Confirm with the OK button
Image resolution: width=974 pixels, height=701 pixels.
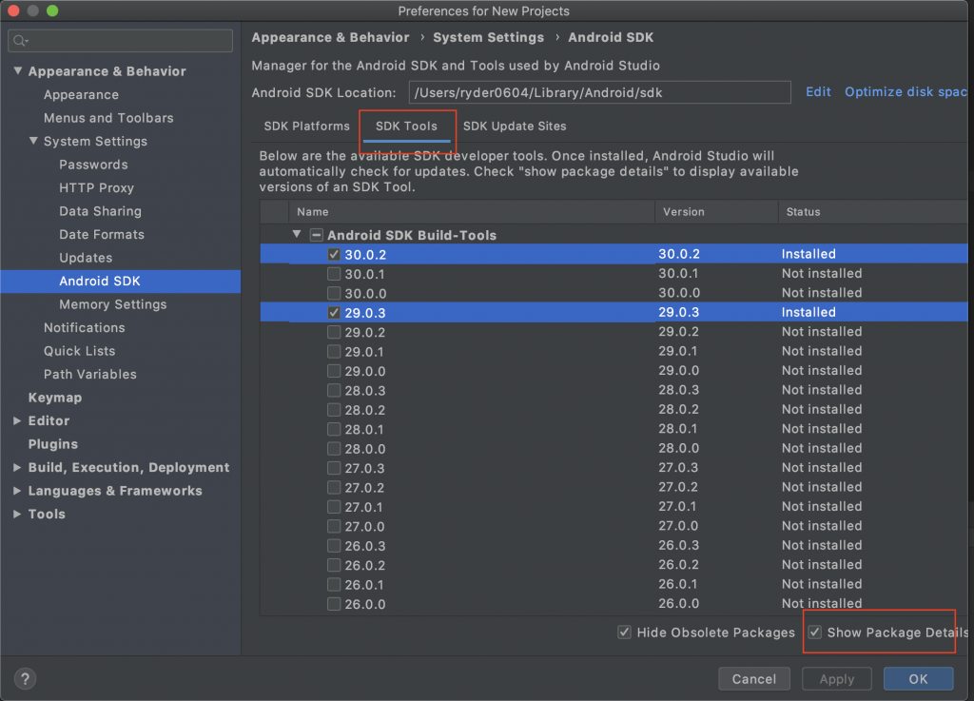coord(918,678)
